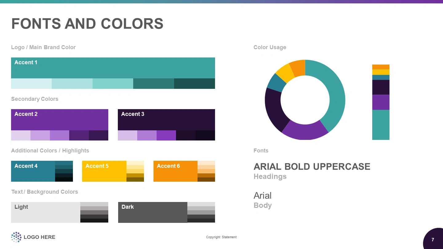This screenshot has height=249, width=443.
Task: Select the Accent 1 teal swatch
Action: (113, 68)
